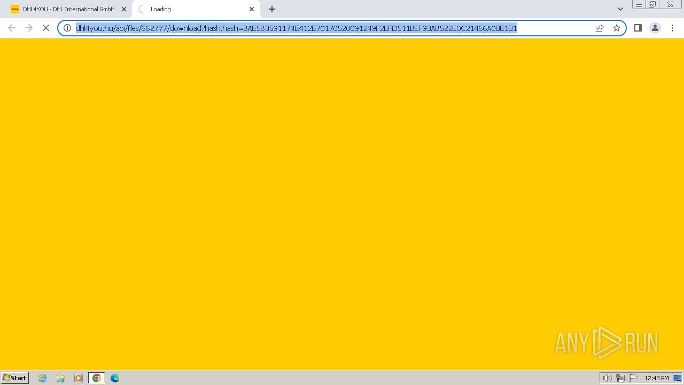Go back to previous page
This screenshot has width=684, height=385.
(x=12, y=28)
